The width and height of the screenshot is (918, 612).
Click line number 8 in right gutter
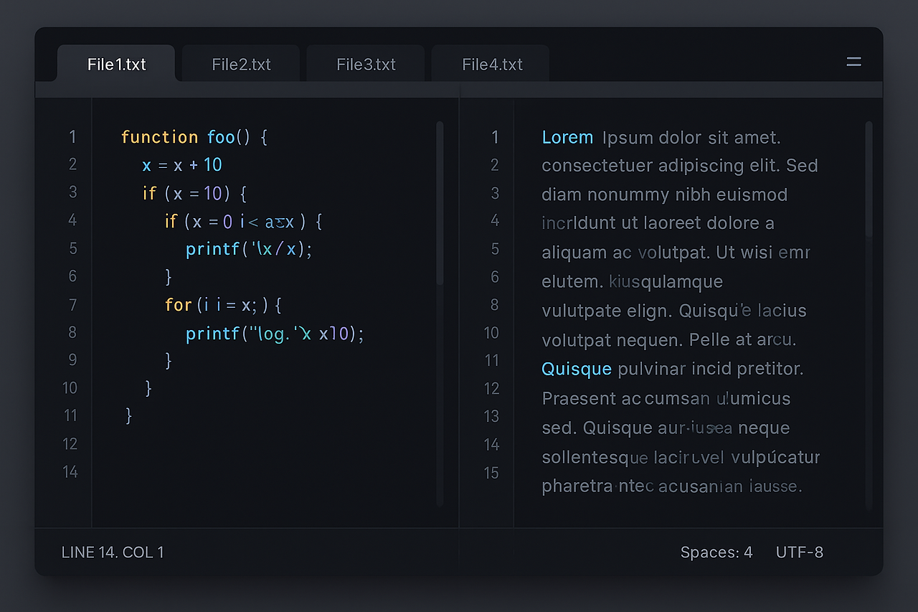tap(494, 304)
